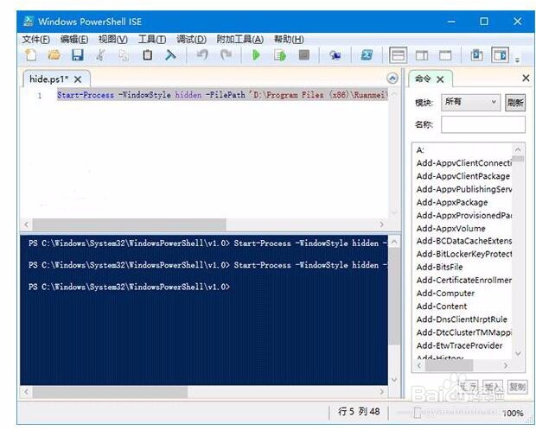Stop the operation with the stop square icon

(304, 55)
